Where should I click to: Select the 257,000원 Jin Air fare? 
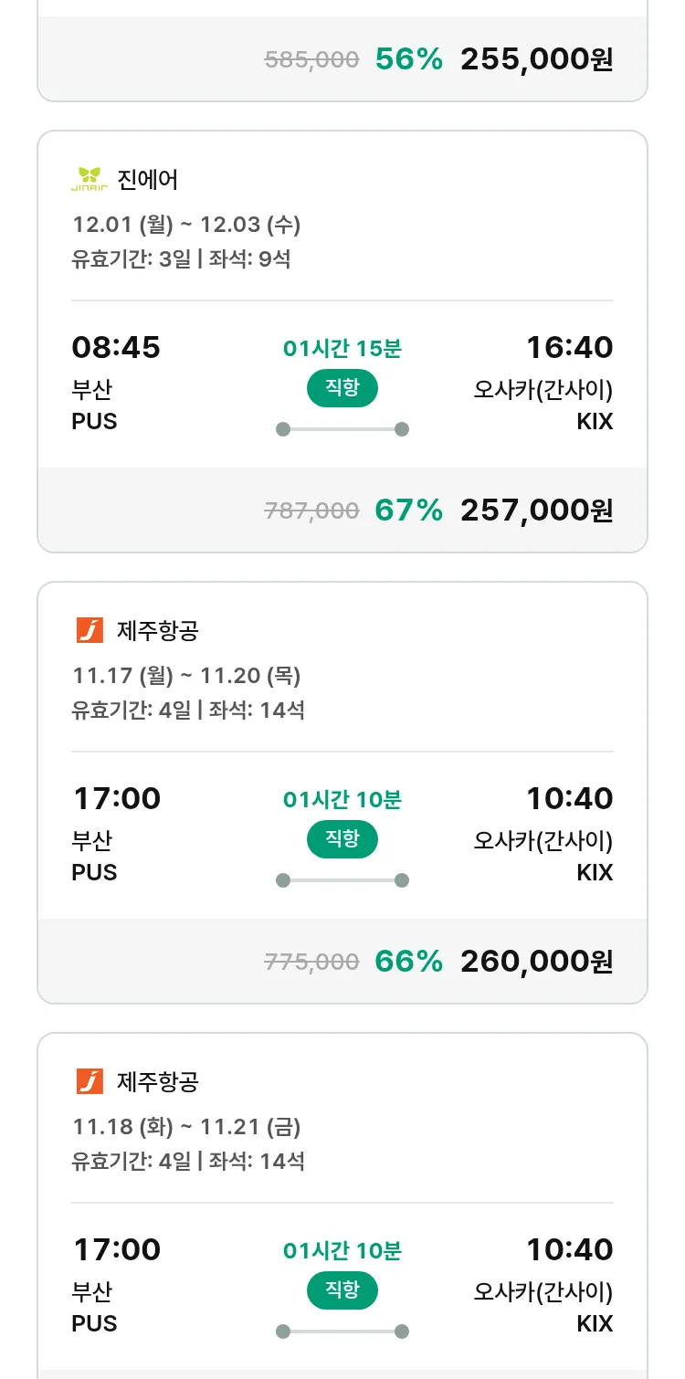tap(536, 511)
